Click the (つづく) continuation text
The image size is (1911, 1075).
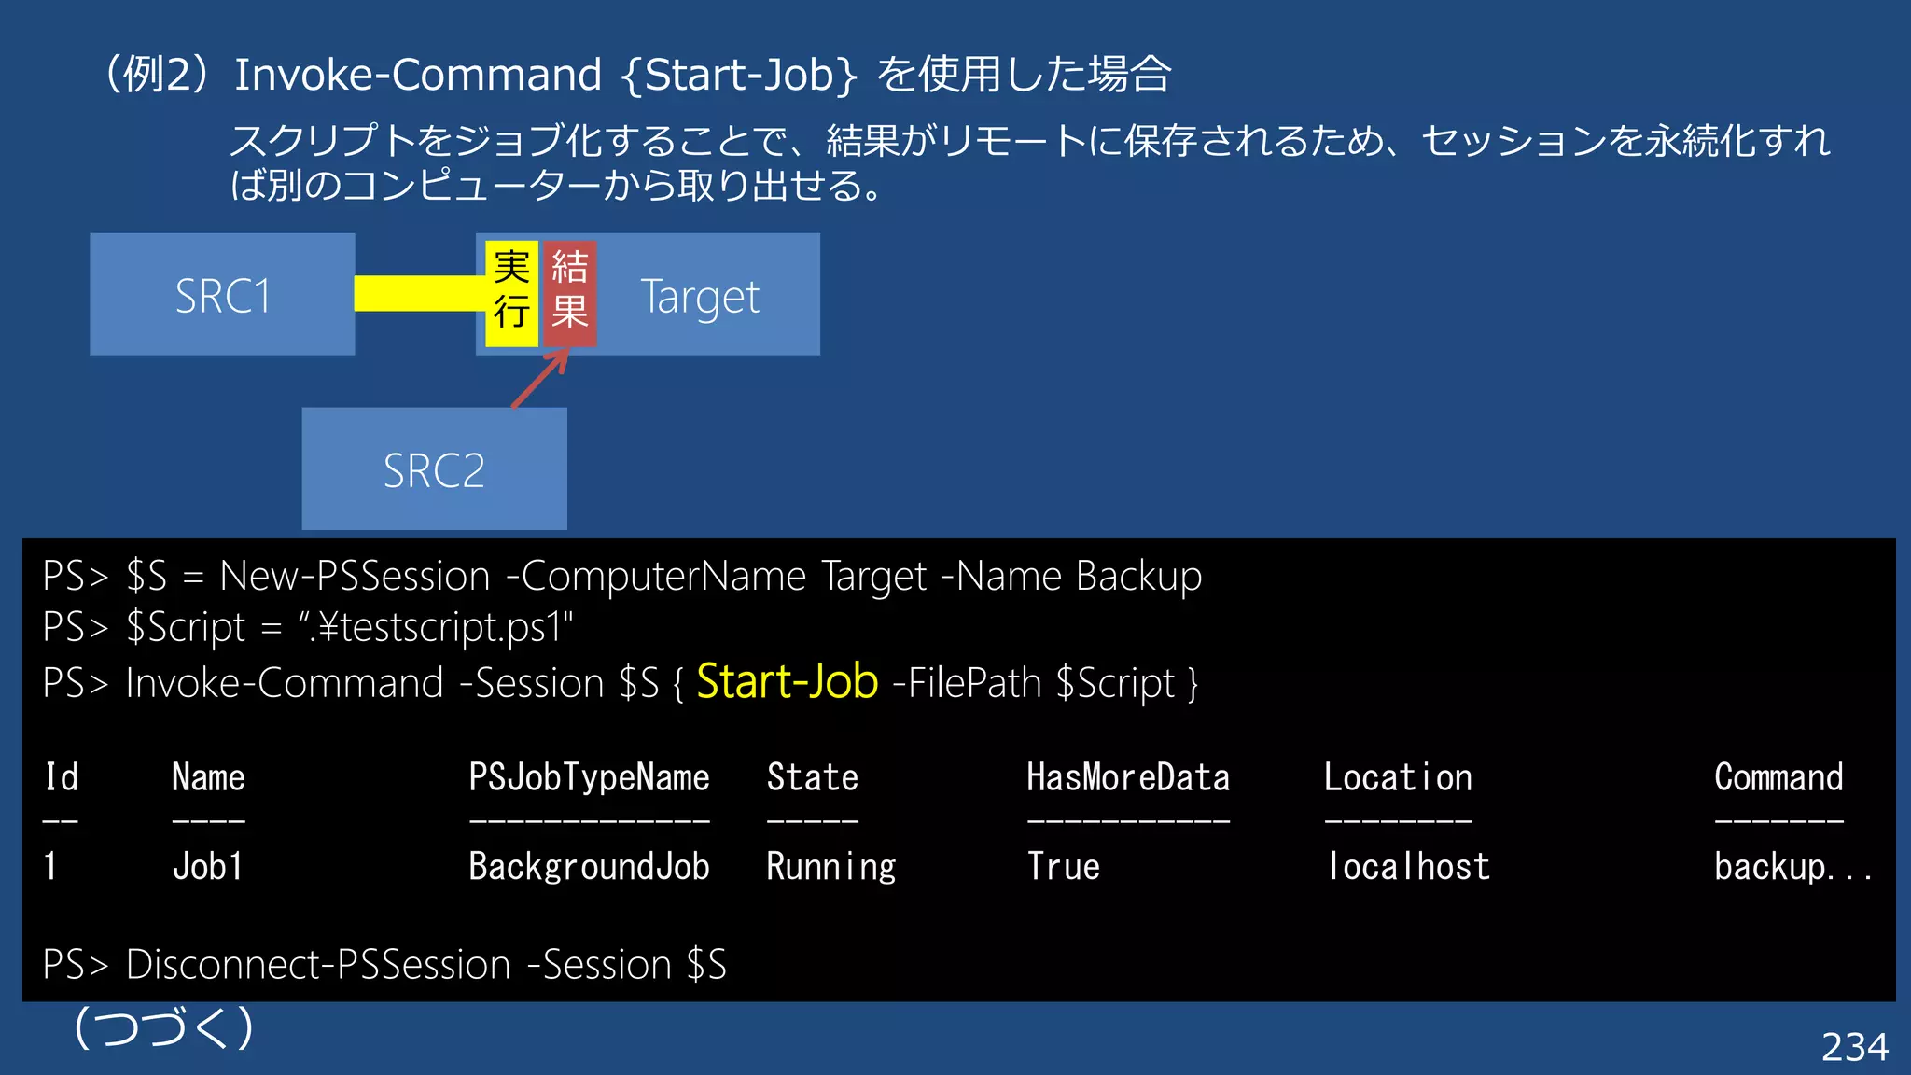click(x=163, y=1028)
